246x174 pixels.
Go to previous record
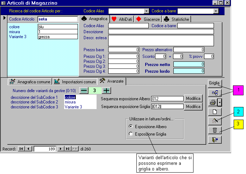(x=29, y=149)
